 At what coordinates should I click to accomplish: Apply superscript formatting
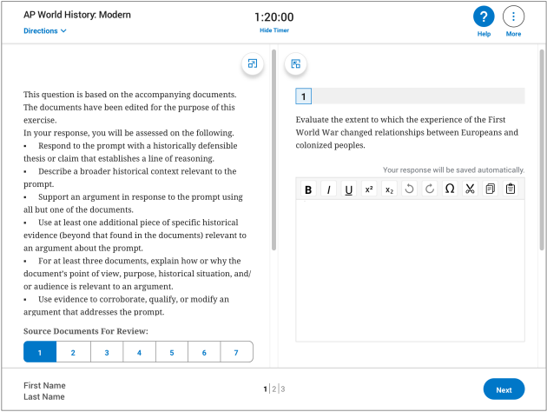point(369,189)
